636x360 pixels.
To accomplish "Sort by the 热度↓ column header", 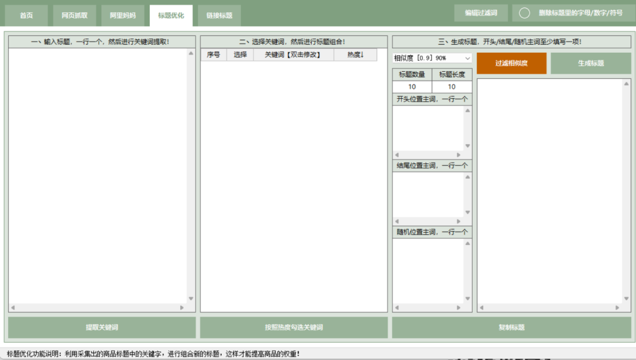I will pyautogui.click(x=356, y=55).
